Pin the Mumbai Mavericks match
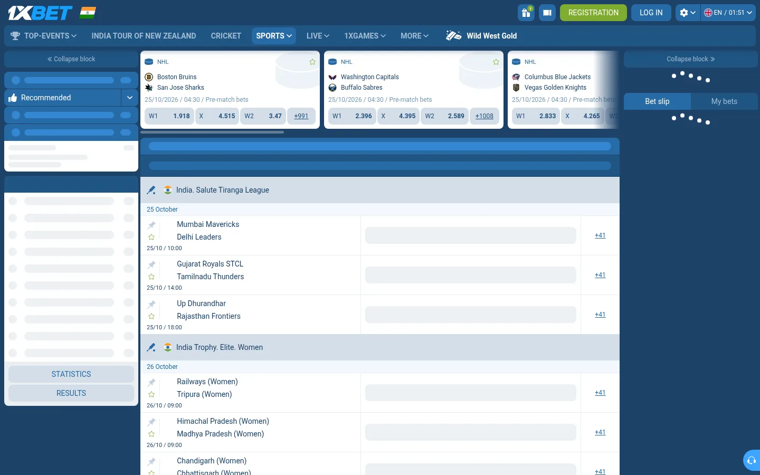The height and width of the screenshot is (475, 760). click(x=151, y=225)
